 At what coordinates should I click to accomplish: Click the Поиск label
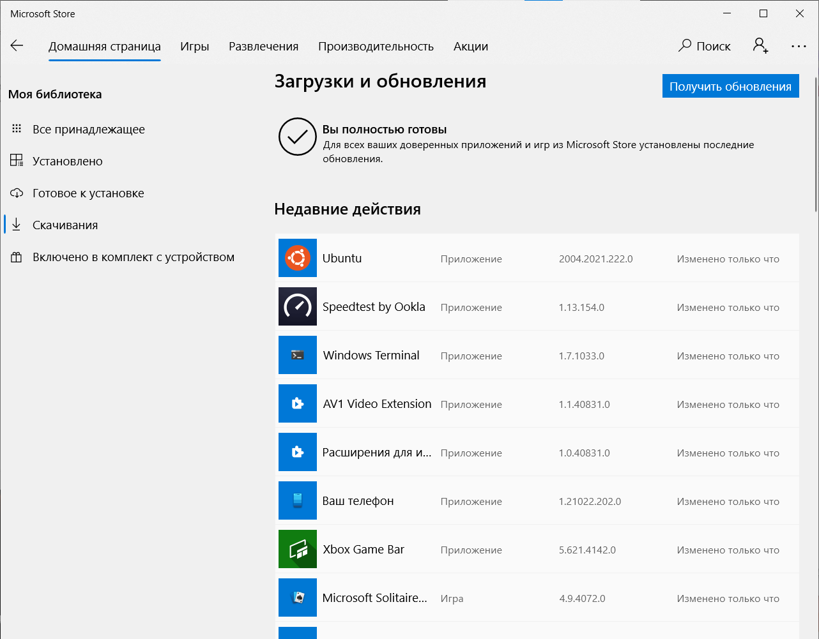click(714, 46)
